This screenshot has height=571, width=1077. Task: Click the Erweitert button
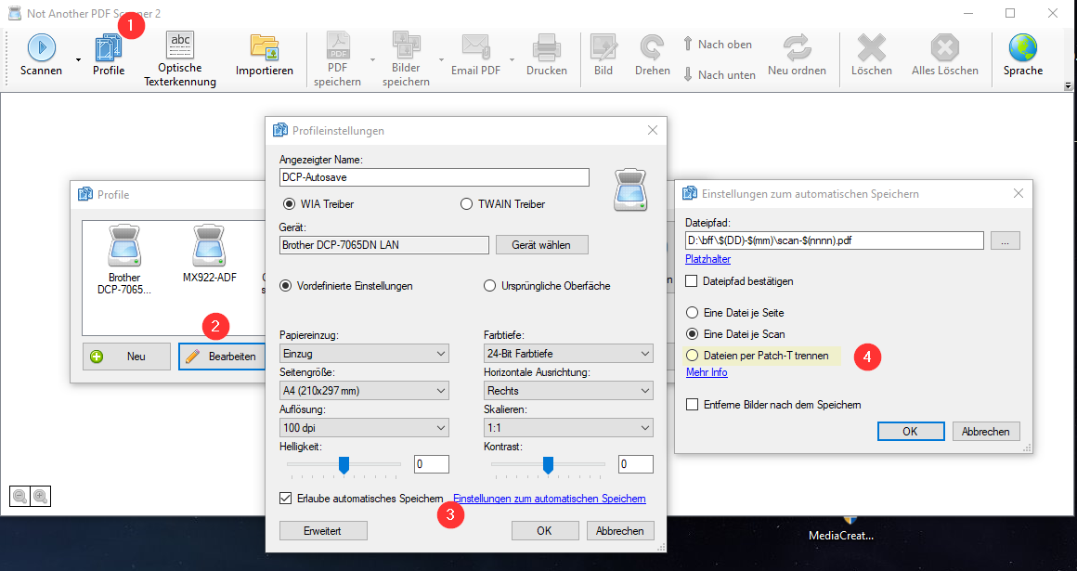[x=323, y=530]
